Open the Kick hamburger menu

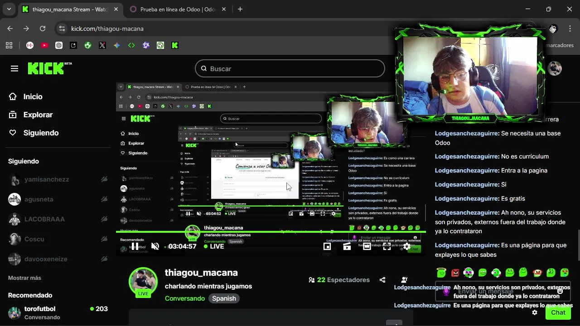14,68
